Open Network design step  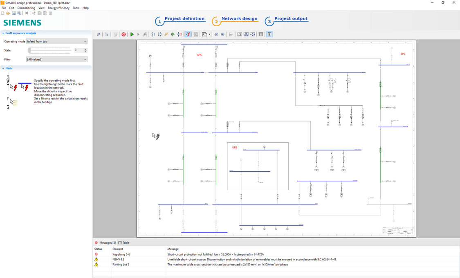tap(240, 18)
